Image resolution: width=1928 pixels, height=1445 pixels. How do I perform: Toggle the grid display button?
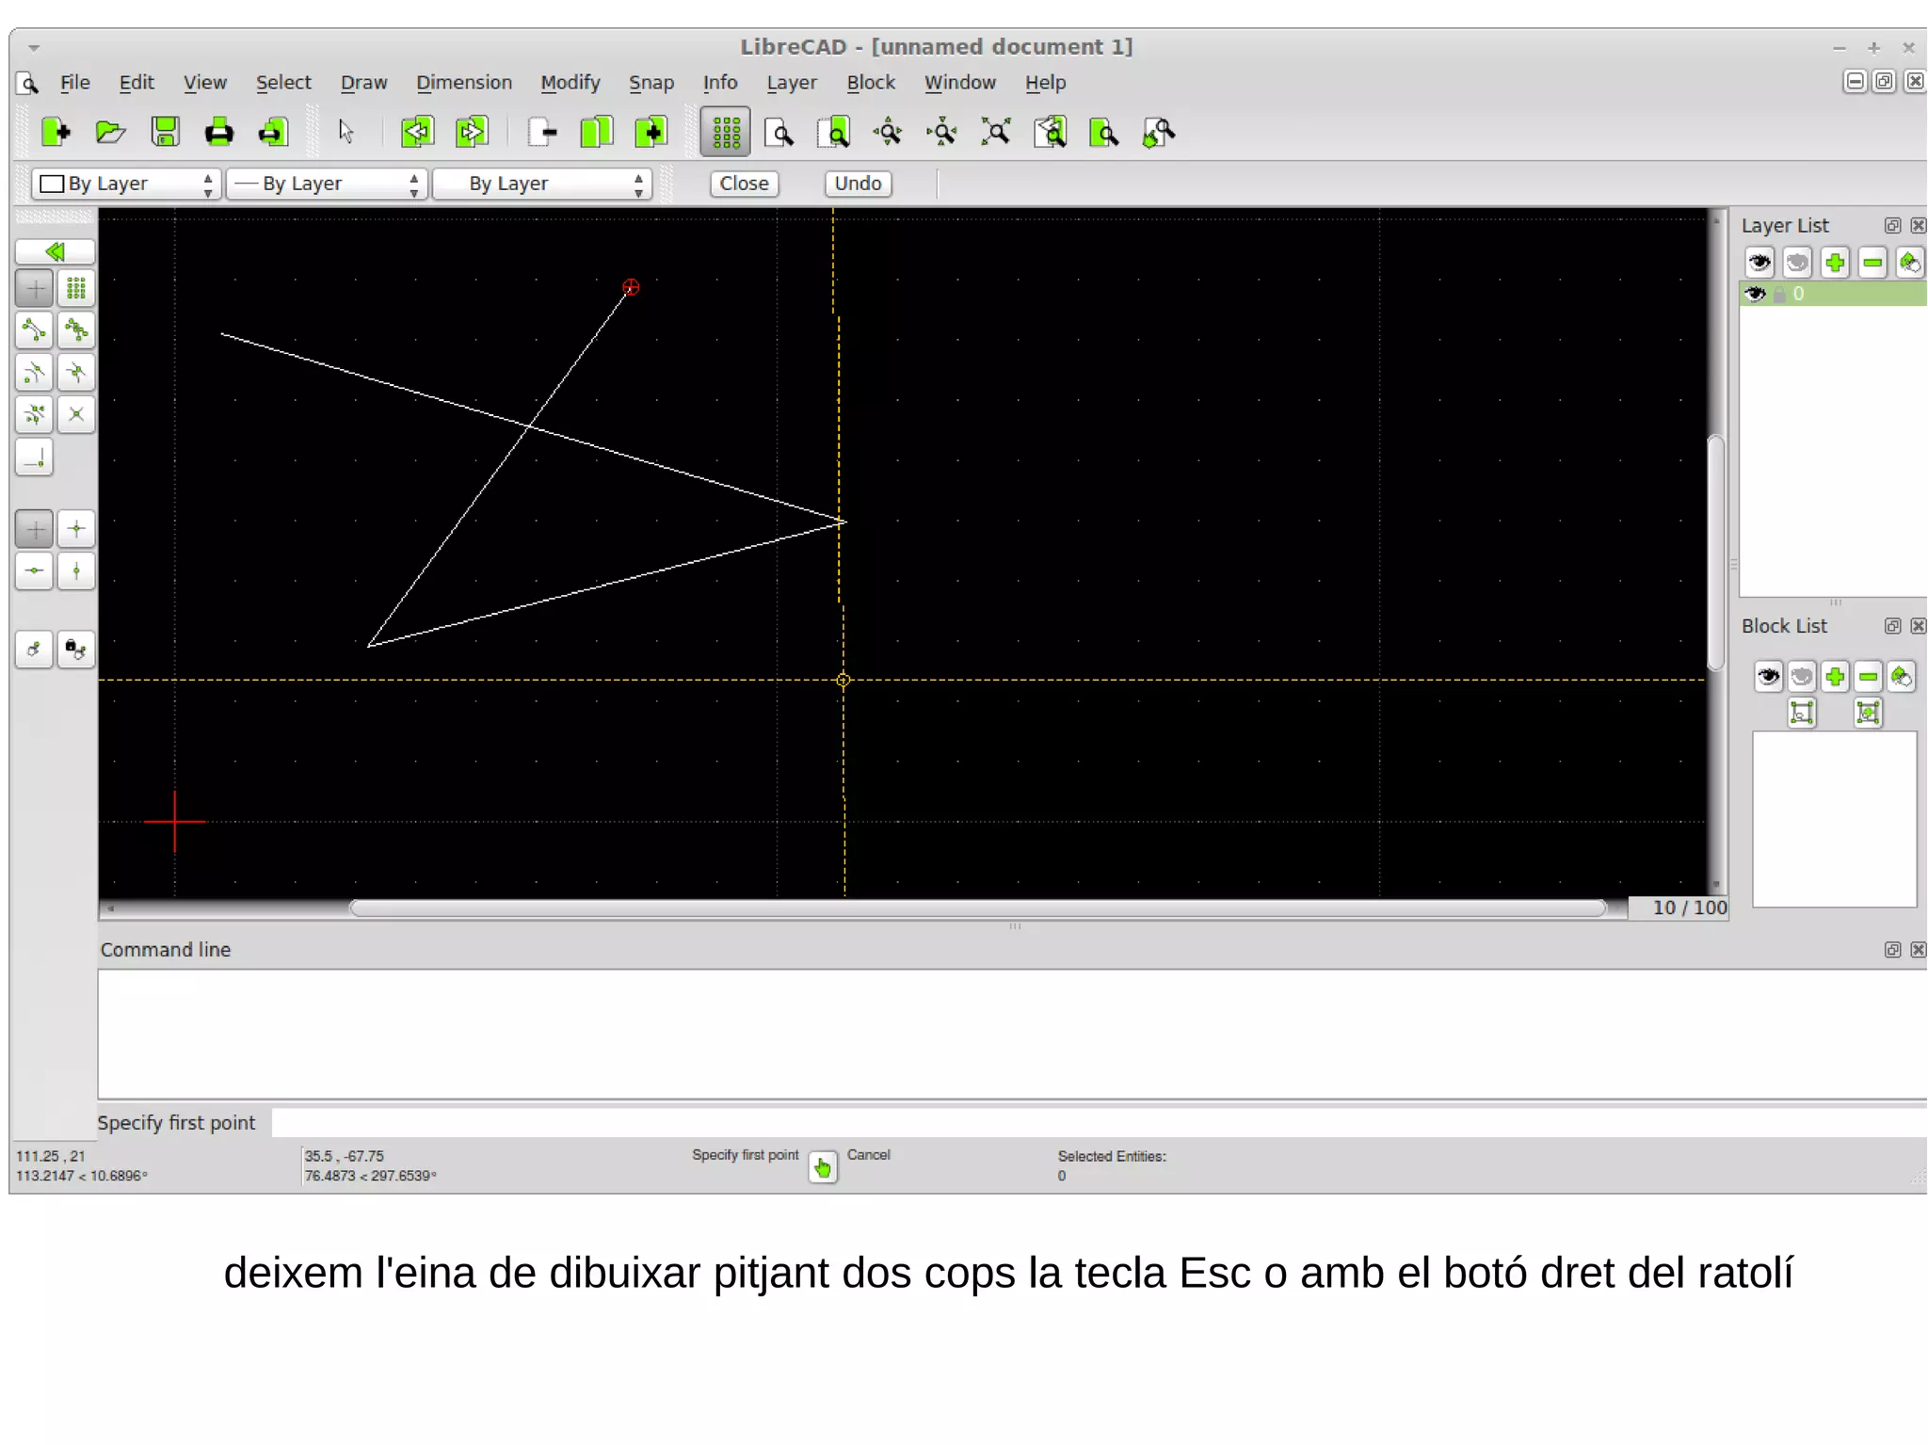[x=726, y=133]
